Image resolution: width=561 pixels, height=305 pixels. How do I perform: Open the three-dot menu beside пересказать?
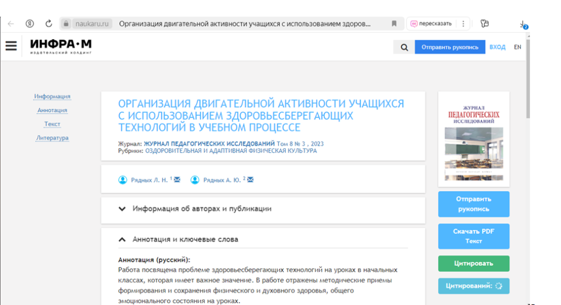point(463,24)
